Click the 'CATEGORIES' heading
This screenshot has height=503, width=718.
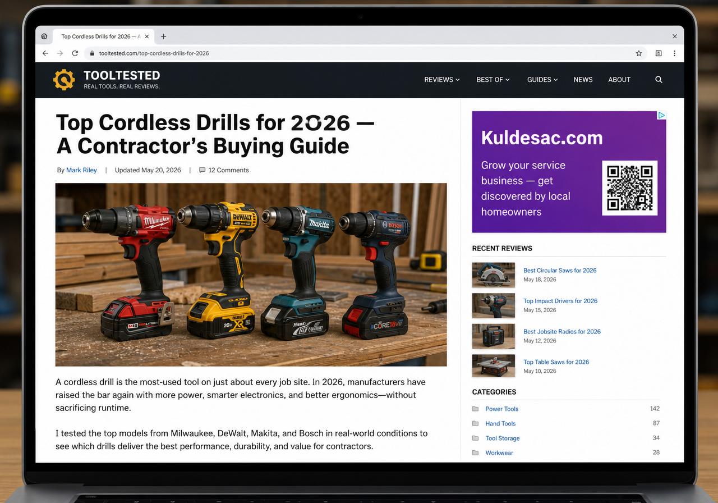(x=494, y=392)
